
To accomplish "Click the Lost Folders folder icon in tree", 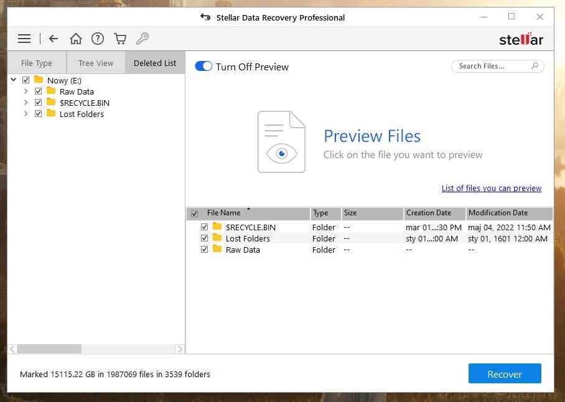I will coord(51,113).
